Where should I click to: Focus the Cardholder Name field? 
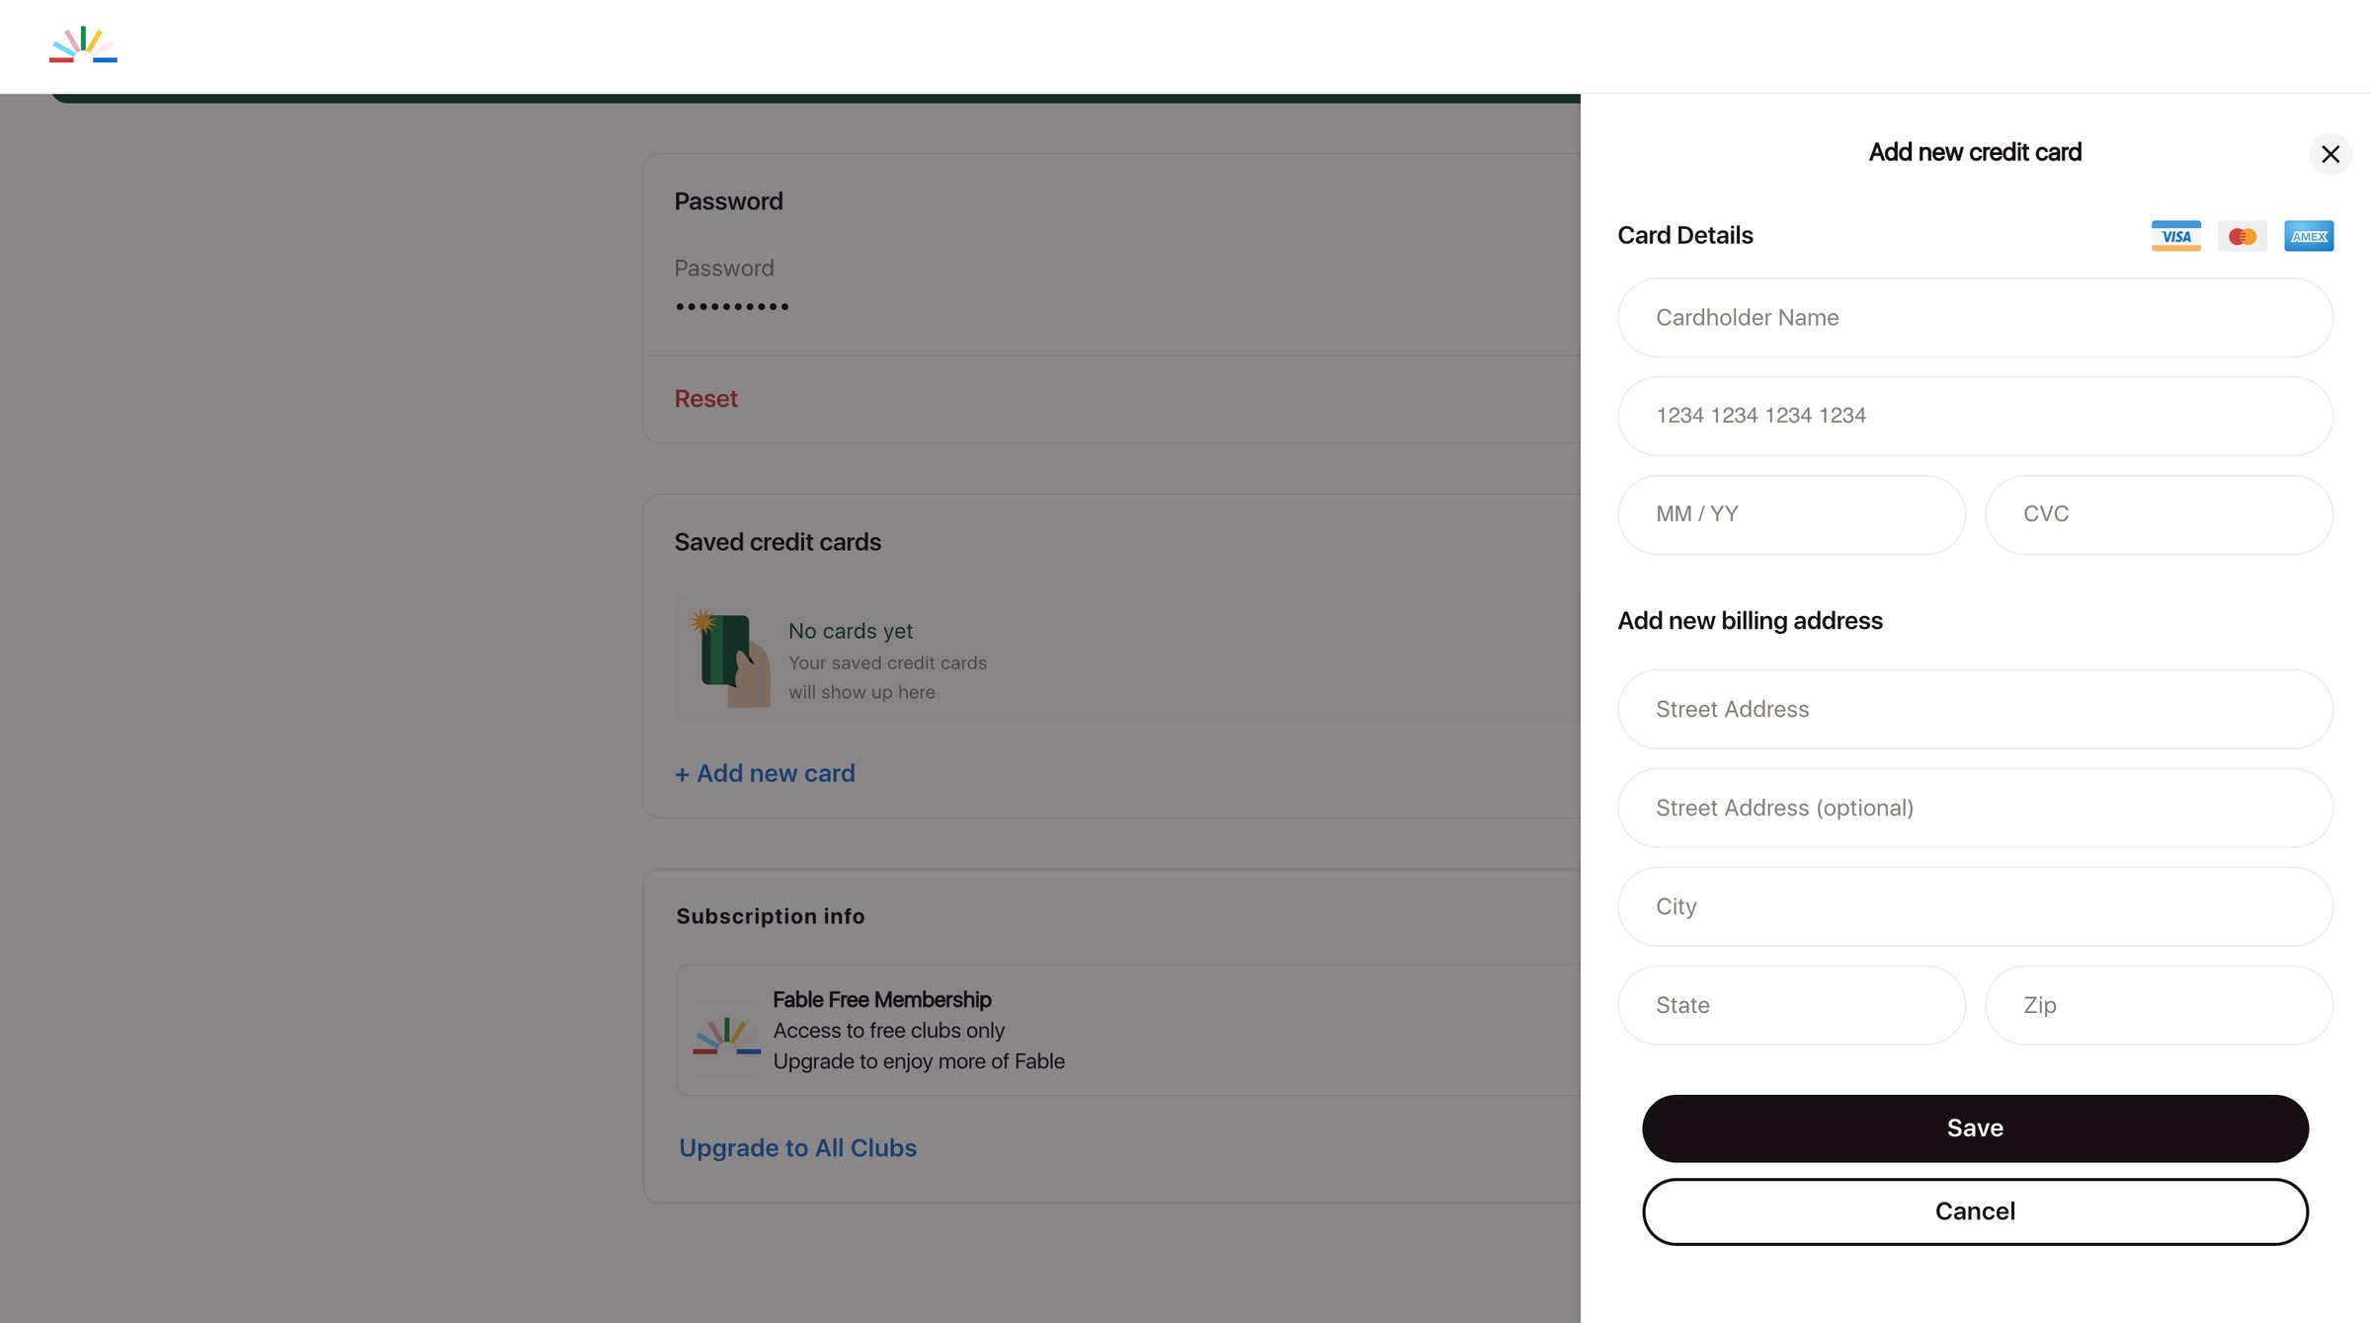click(1975, 318)
